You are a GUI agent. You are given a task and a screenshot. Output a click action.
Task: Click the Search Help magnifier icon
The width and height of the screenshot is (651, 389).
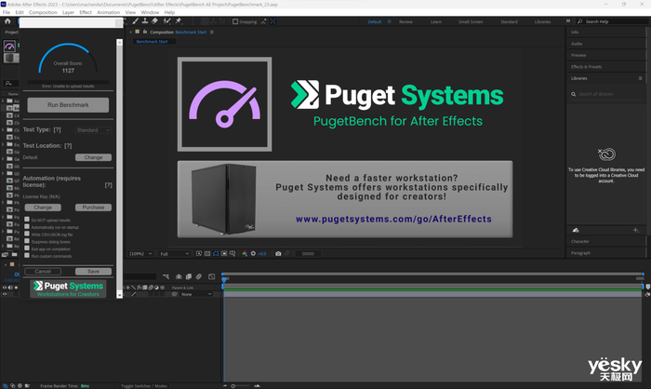pos(580,21)
